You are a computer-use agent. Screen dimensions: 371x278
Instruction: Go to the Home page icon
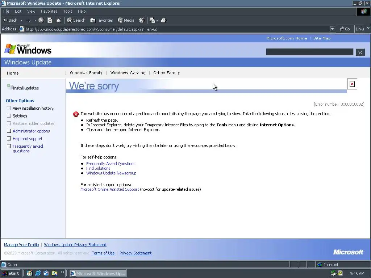tap(58, 20)
